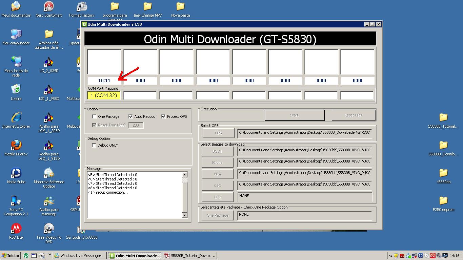The height and width of the screenshot is (260, 463).
Task: Click the volume speaker tray icon
Action: click(x=439, y=256)
